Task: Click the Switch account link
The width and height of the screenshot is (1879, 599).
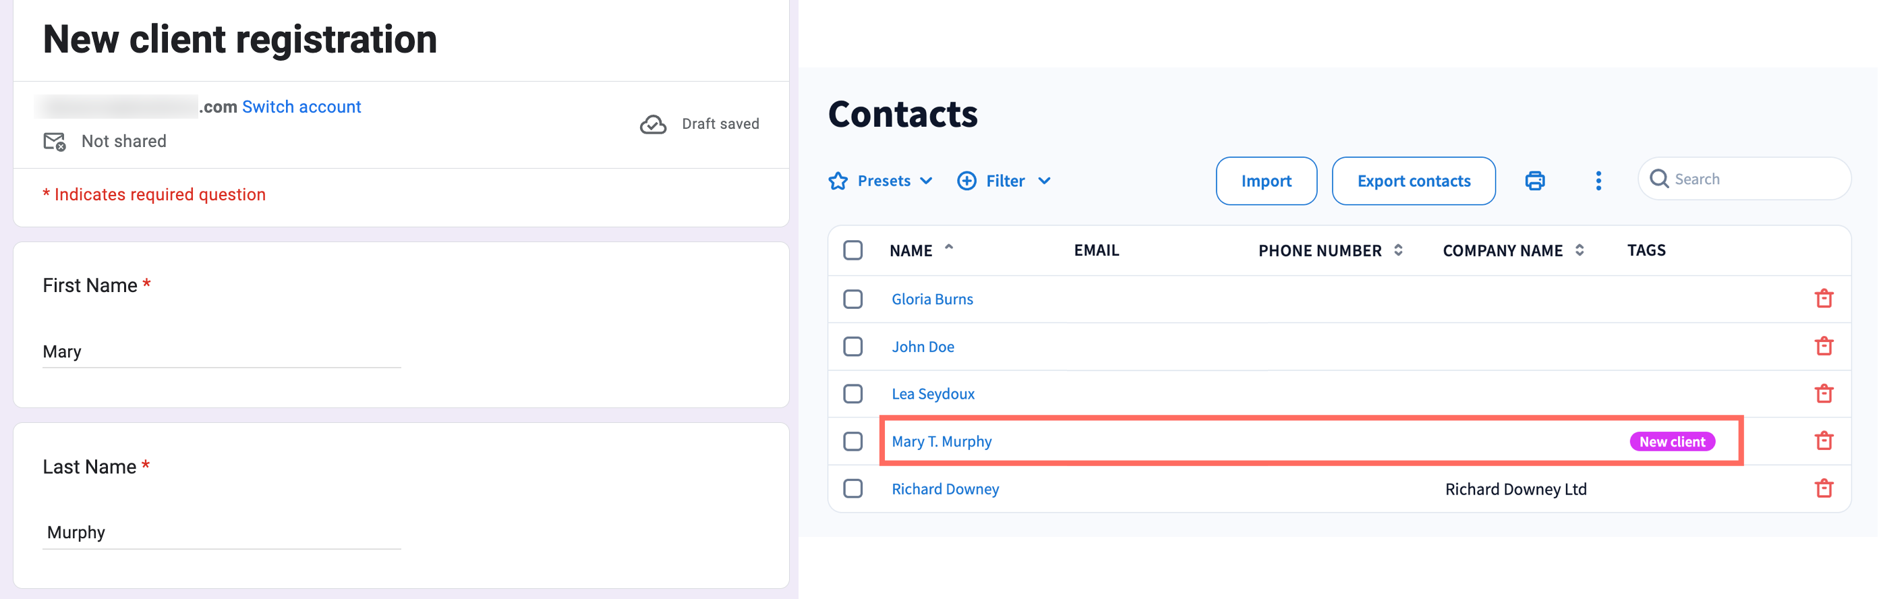Action: coord(301,107)
